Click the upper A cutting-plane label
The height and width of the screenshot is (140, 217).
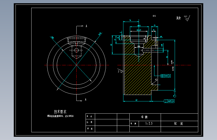click(x=86, y=26)
